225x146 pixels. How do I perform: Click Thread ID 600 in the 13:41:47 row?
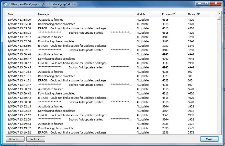coord(190,85)
